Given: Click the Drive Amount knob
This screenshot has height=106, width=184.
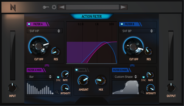Looking at the screenshot, I should pos(83,81).
